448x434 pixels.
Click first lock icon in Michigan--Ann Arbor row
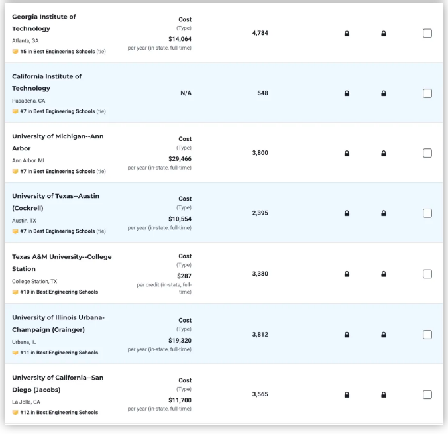click(x=347, y=153)
